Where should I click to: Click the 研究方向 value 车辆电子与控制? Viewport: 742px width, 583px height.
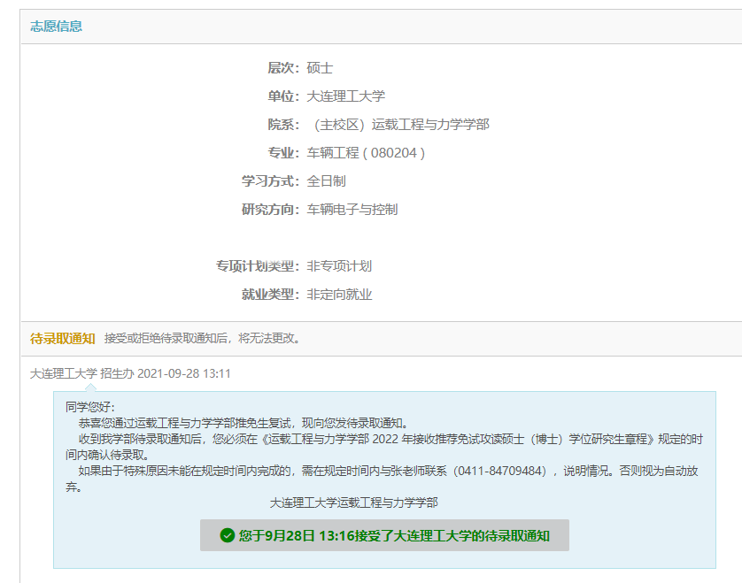[x=352, y=210]
